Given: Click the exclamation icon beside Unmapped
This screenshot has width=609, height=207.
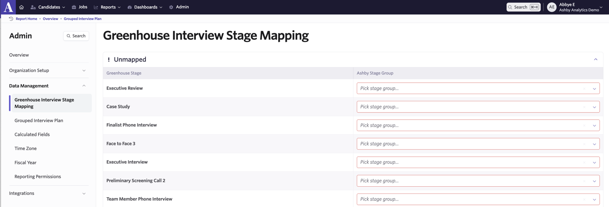Looking at the screenshot, I should (x=108, y=60).
